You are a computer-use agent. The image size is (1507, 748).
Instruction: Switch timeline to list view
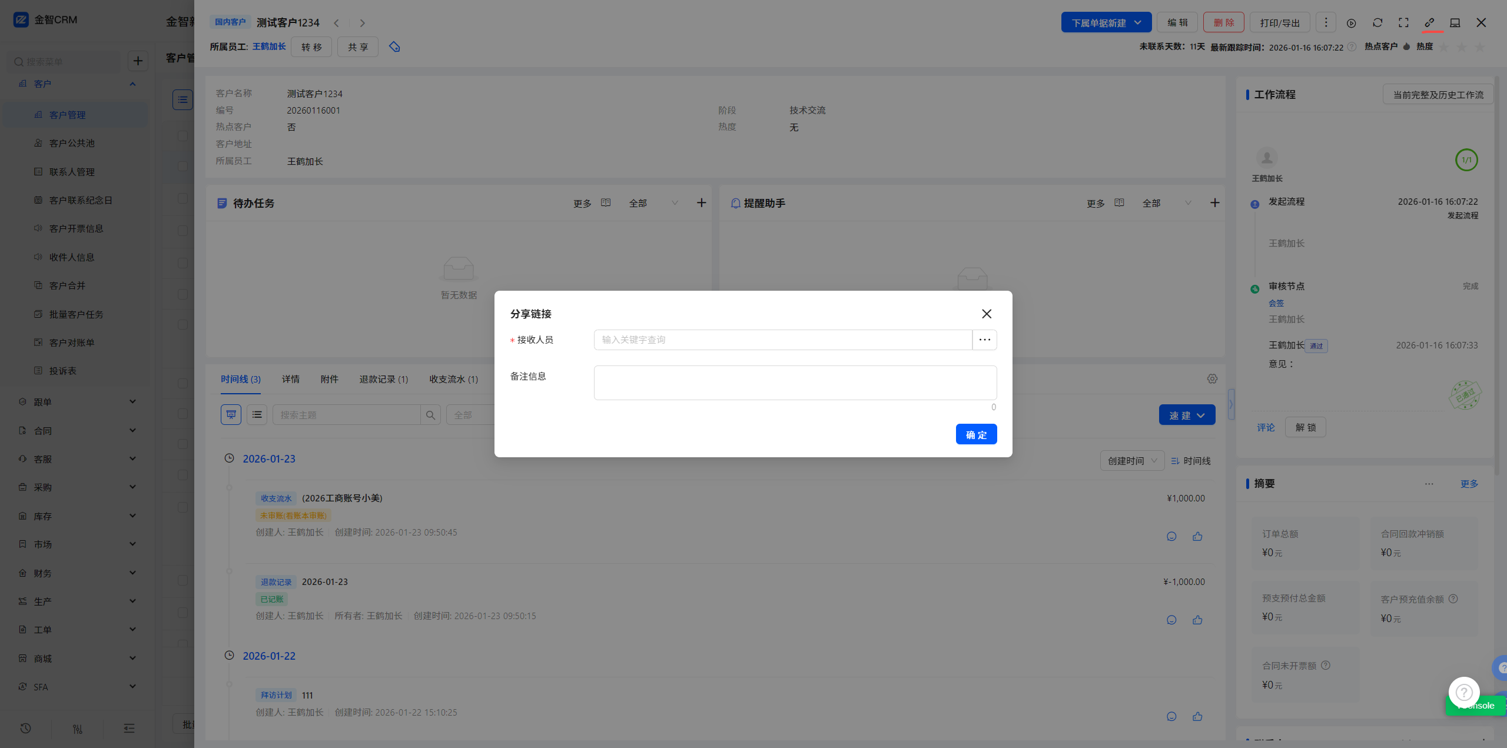pyautogui.click(x=257, y=414)
